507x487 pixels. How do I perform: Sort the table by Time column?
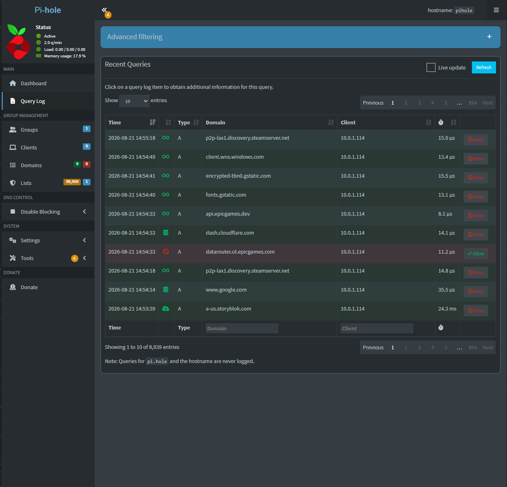(x=132, y=122)
